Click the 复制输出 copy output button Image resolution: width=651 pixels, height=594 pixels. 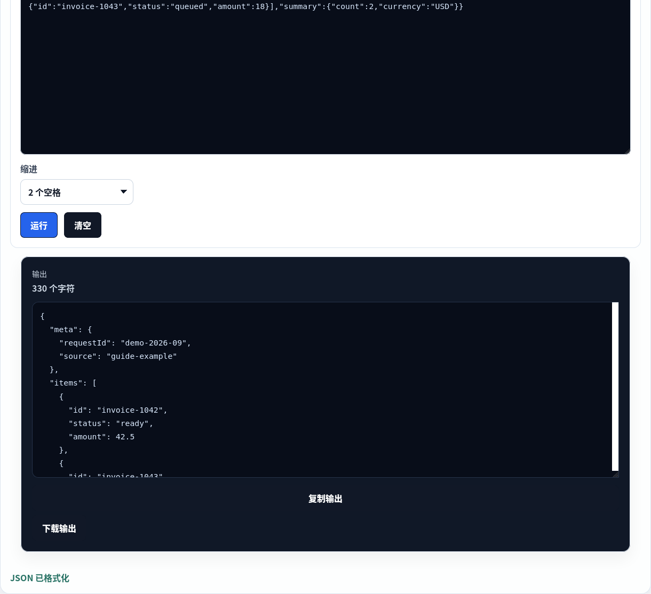(325, 499)
